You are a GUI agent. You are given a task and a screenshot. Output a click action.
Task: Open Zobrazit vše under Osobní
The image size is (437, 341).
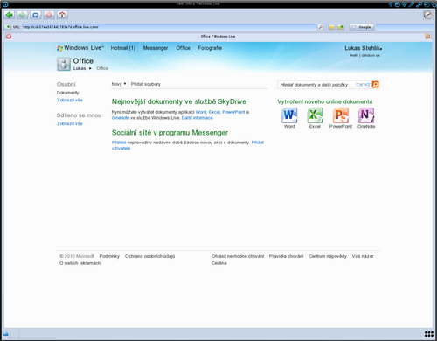coord(70,100)
